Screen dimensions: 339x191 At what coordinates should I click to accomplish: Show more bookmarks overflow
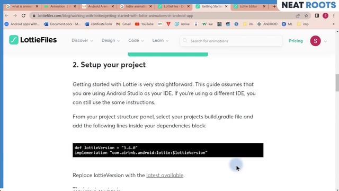(333, 24)
